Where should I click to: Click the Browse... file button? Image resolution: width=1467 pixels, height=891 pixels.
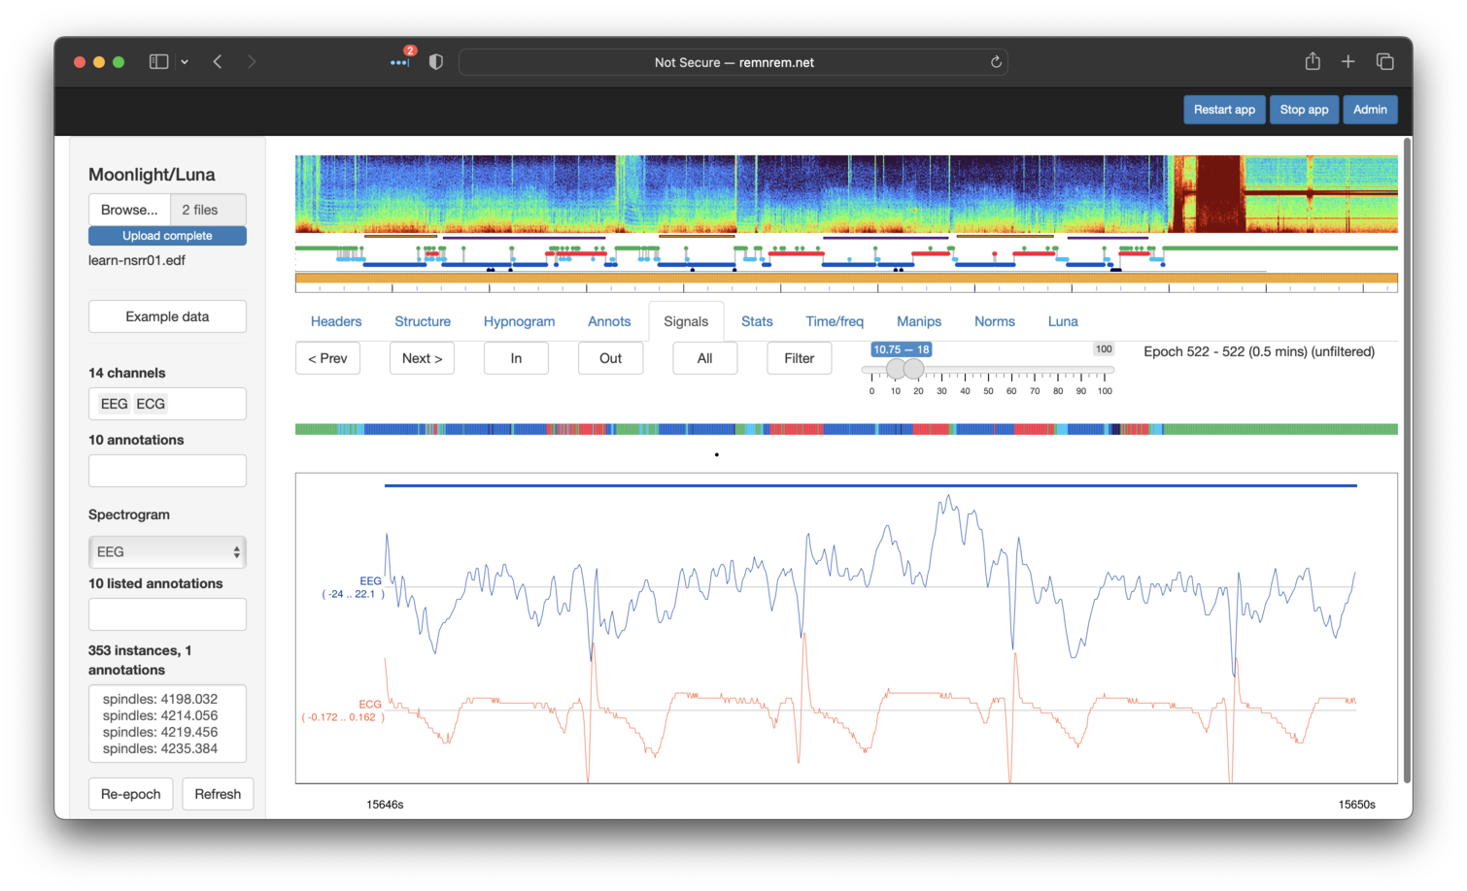pyautogui.click(x=129, y=210)
